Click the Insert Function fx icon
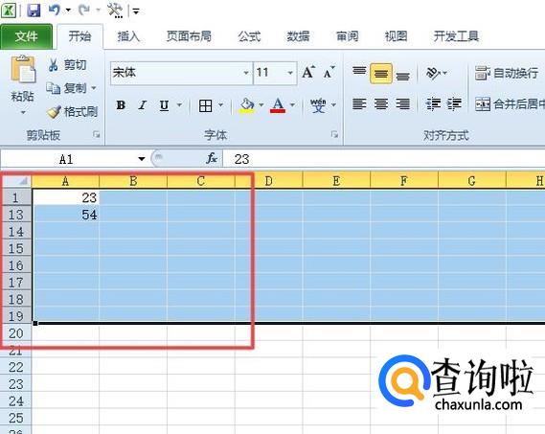545x434 pixels. click(x=212, y=159)
